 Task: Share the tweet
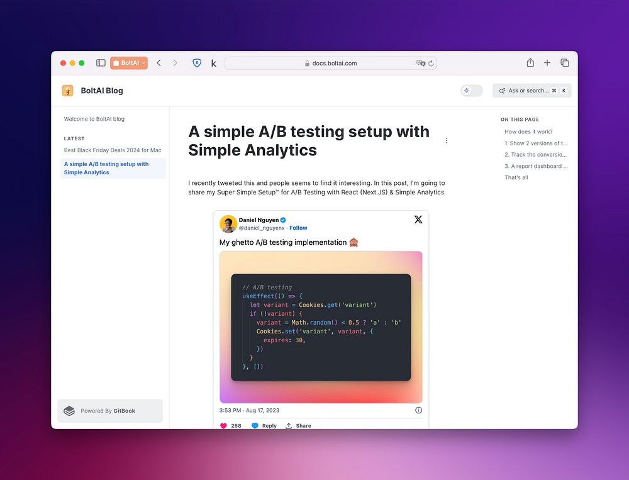[x=298, y=426]
